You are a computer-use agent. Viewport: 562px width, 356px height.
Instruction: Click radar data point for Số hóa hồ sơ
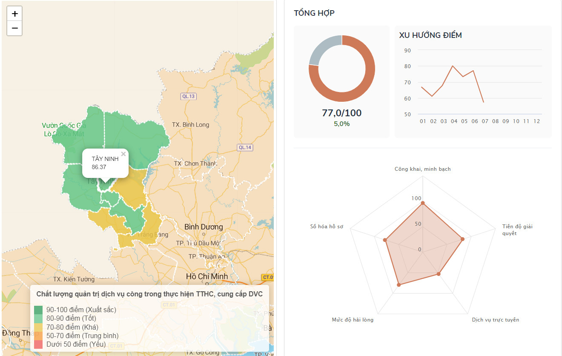[385, 241]
